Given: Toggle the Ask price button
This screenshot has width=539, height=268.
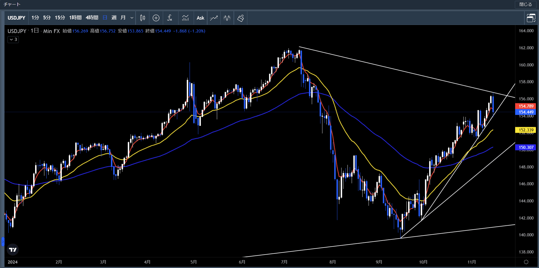Looking at the screenshot, I should (200, 18).
